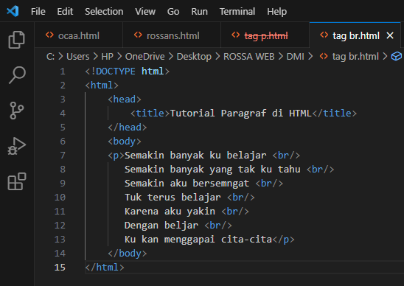Viewport: 404px width, 286px height.
Task: Click the DMI breadcrumb segment
Action: (296, 57)
